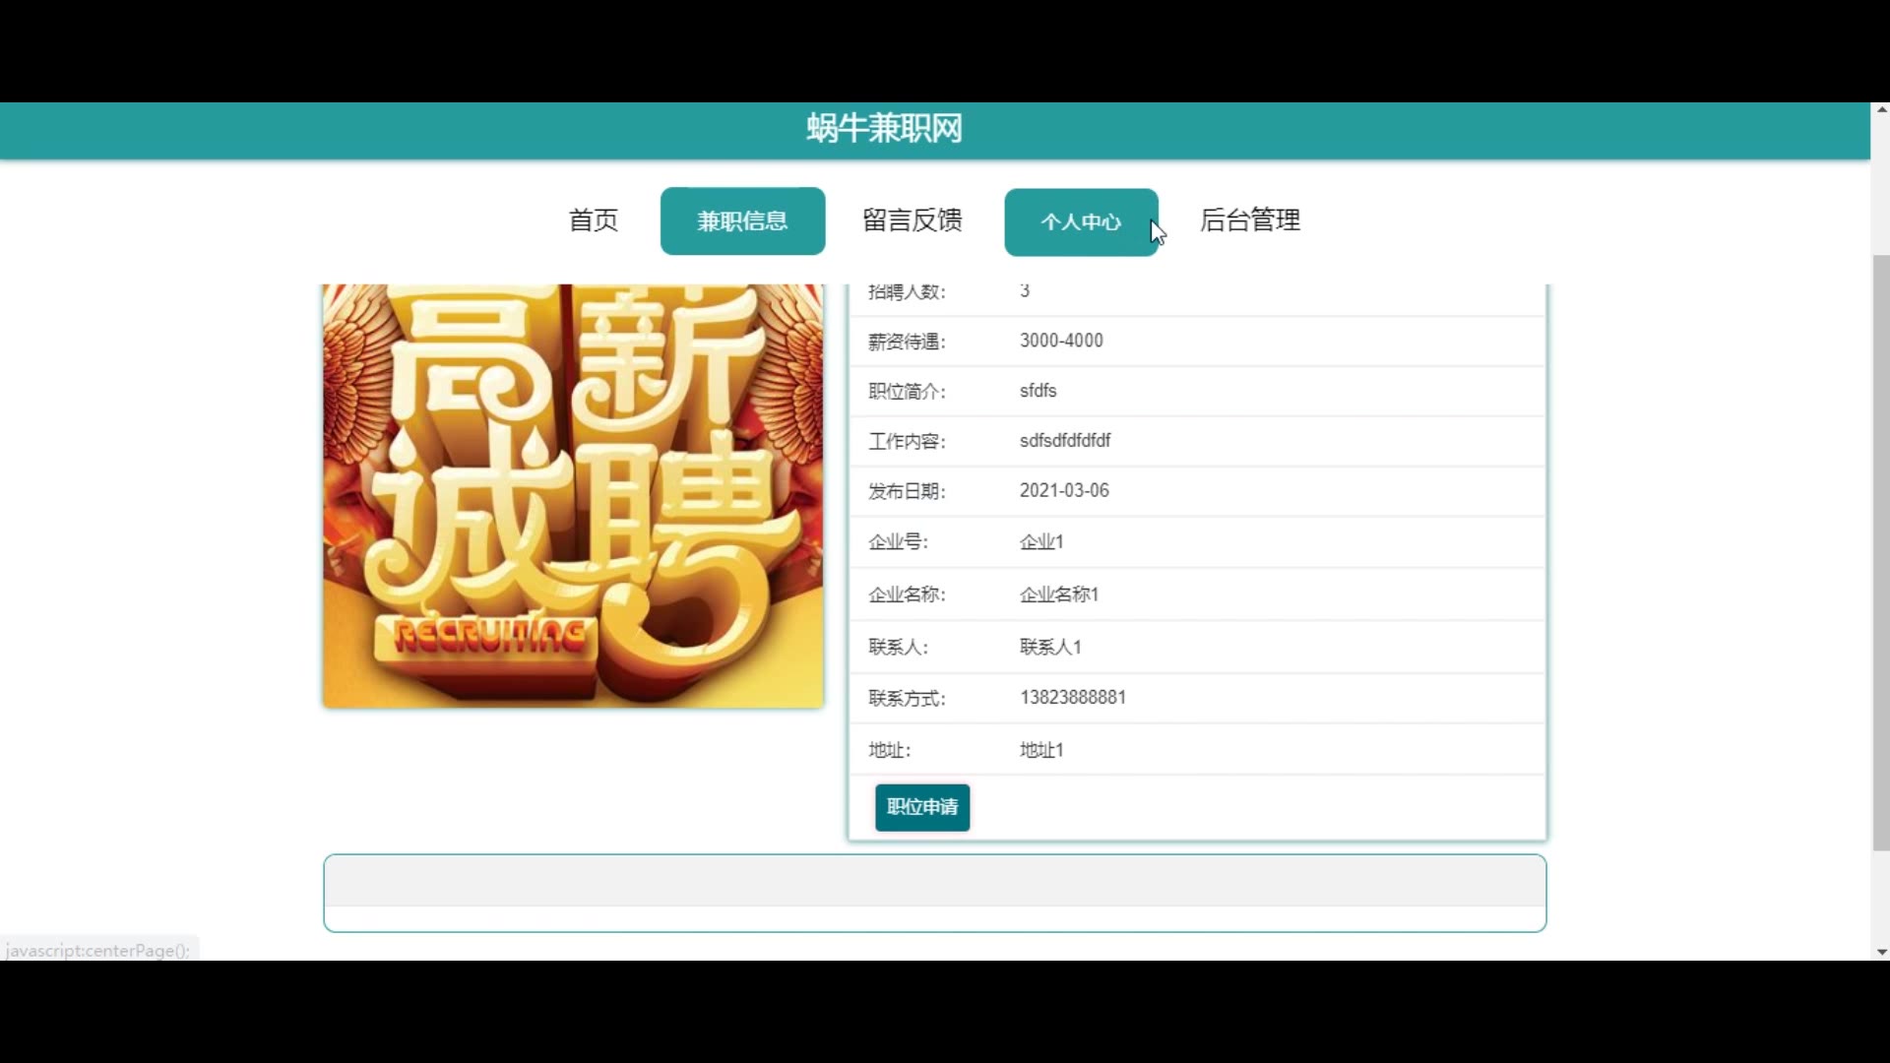Click the scrollbar up arrow
The height and width of the screenshot is (1063, 1890).
[1881, 110]
